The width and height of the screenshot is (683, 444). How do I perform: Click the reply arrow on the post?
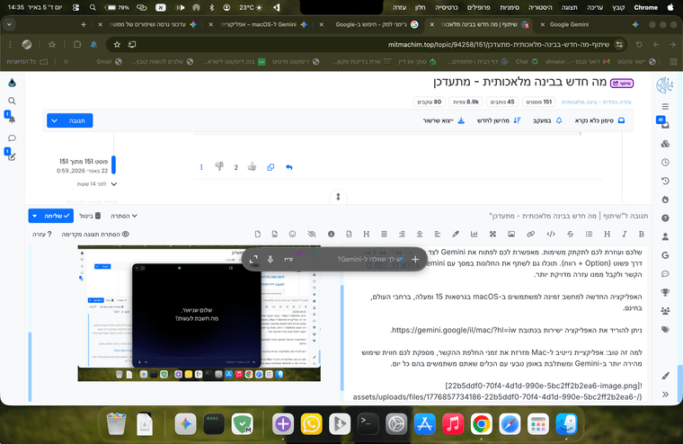[288, 166]
